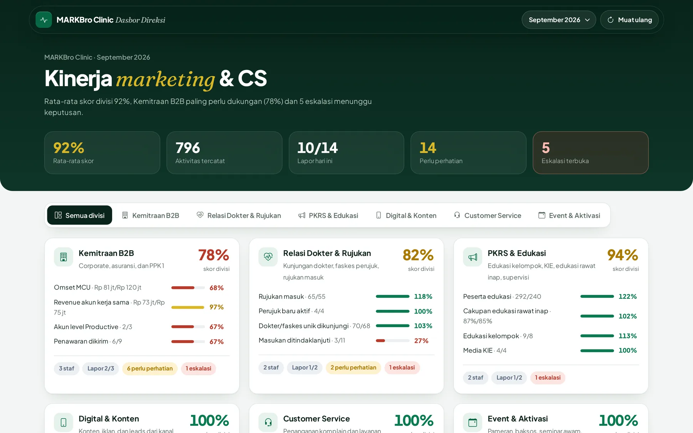693x433 pixels.
Task: Open the 5 Eskalasi terbuka stat card
Action: [591, 153]
